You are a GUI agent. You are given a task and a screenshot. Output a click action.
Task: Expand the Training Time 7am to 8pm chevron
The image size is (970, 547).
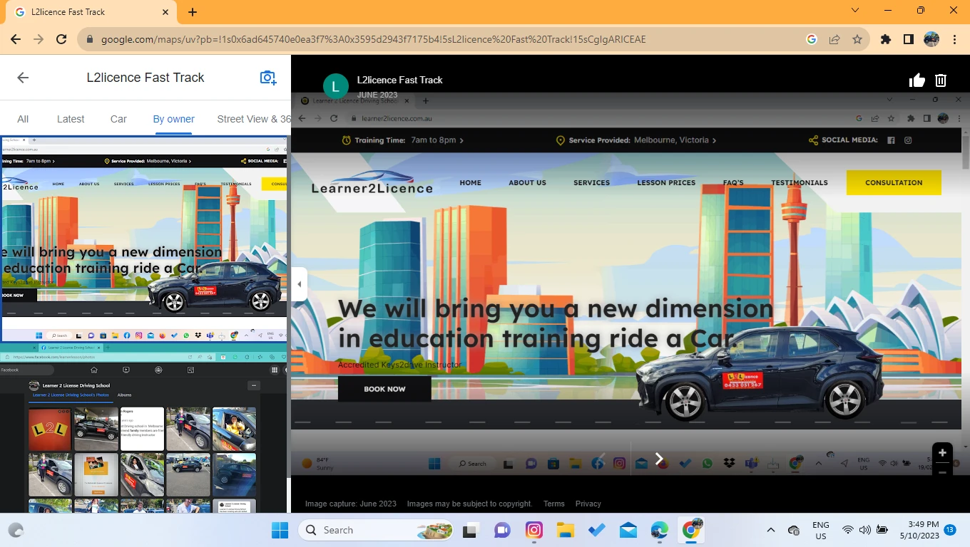(462, 140)
